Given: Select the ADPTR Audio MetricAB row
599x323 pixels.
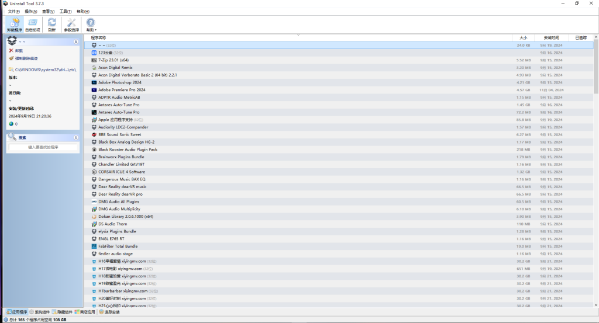Looking at the screenshot, I should point(339,97).
